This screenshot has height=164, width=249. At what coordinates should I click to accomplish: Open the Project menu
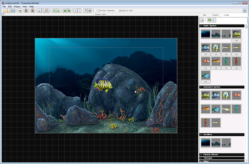tap(17, 6)
